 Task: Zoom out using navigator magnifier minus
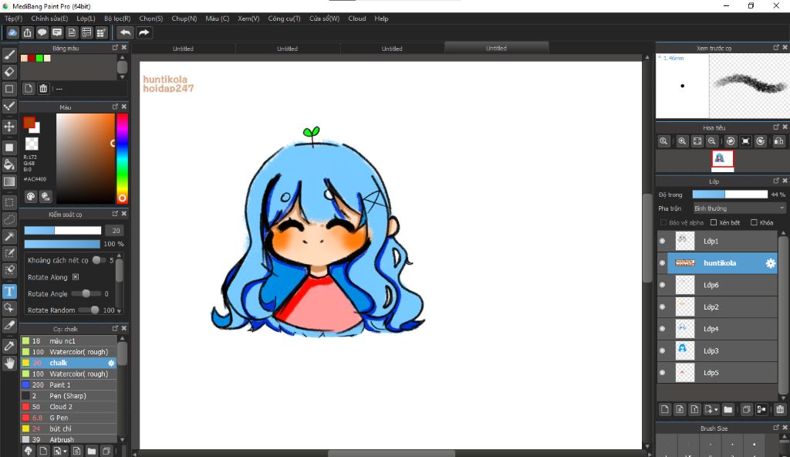pyautogui.click(x=711, y=141)
